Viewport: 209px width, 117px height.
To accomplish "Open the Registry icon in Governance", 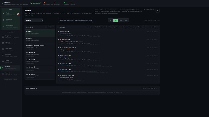I will (3, 37).
